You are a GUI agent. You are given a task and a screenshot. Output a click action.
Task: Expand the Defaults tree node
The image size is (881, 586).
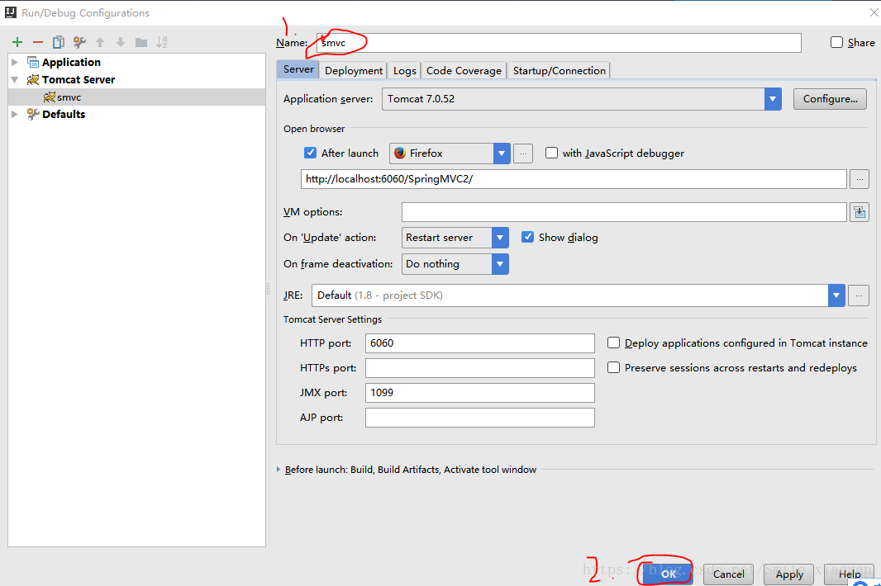click(x=15, y=115)
